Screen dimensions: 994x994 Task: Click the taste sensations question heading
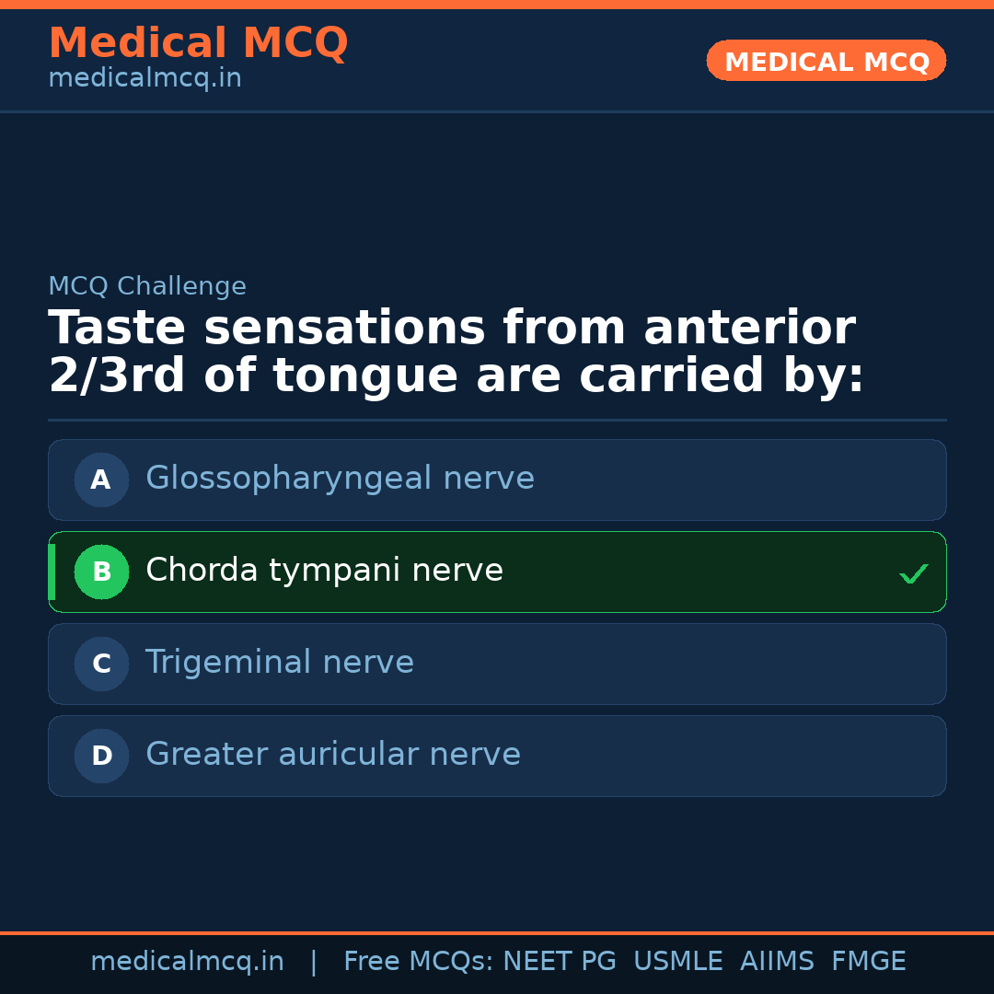[456, 353]
